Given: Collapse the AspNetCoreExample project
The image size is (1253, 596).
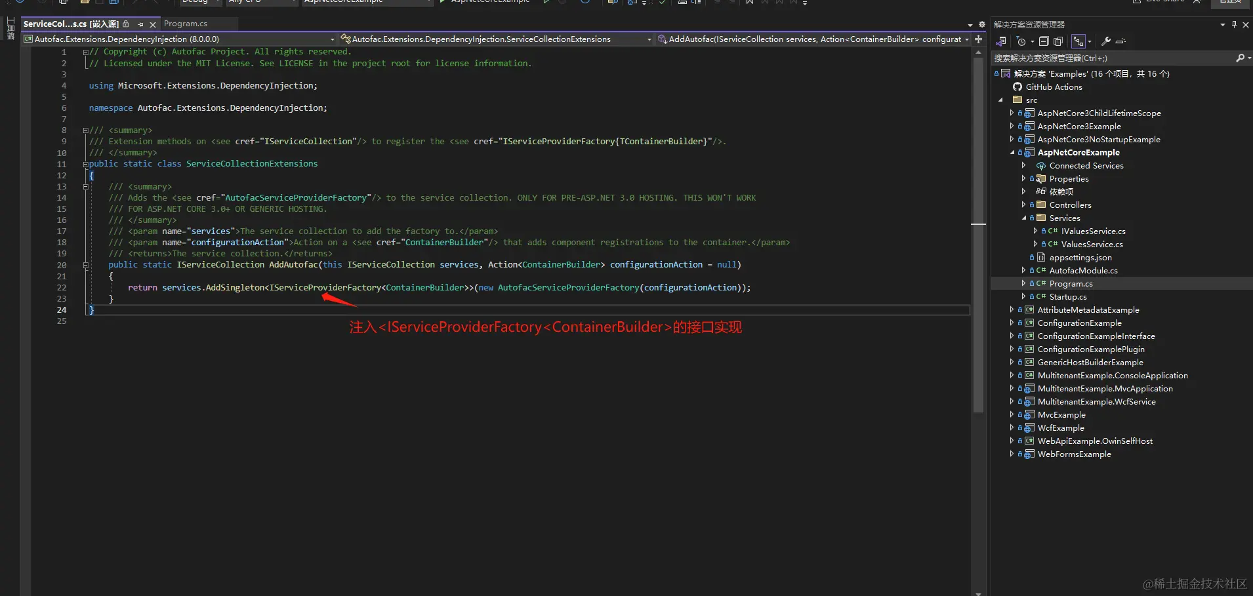Looking at the screenshot, I should tap(1012, 153).
